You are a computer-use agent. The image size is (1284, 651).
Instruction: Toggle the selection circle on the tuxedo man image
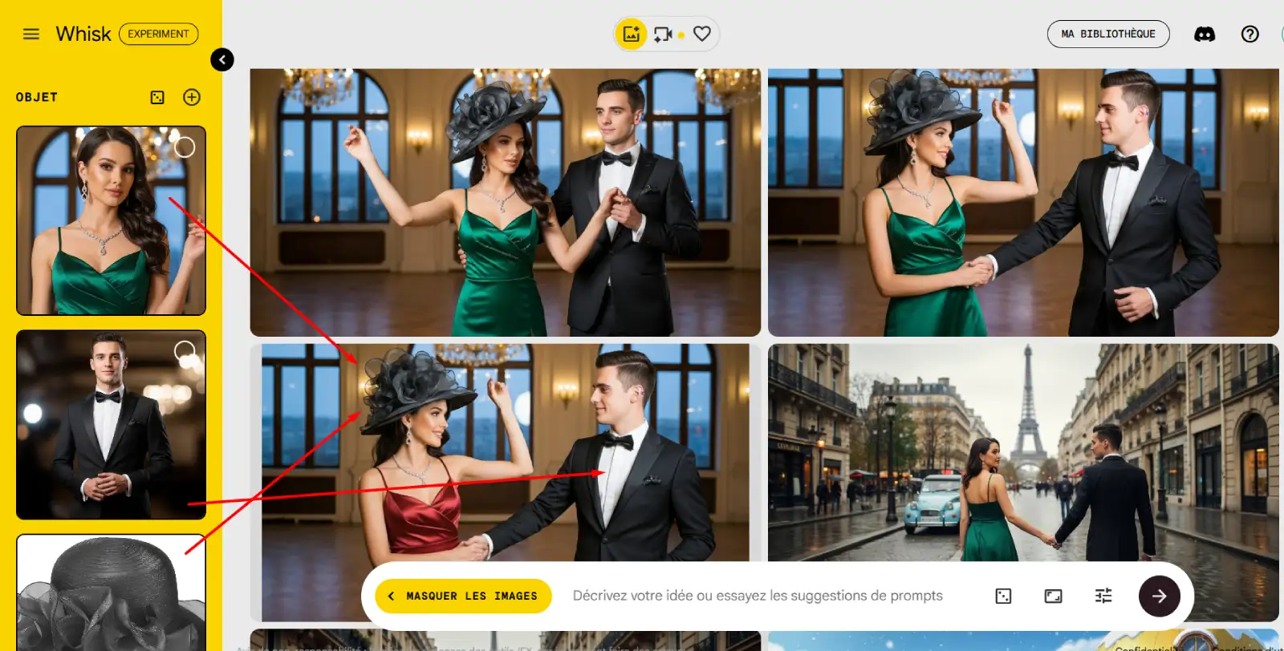coord(185,351)
